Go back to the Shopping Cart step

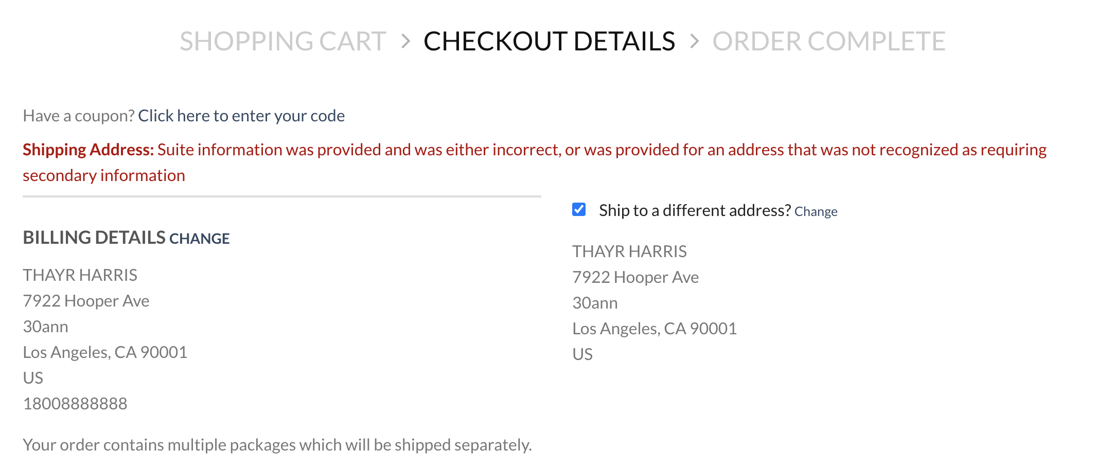(282, 41)
